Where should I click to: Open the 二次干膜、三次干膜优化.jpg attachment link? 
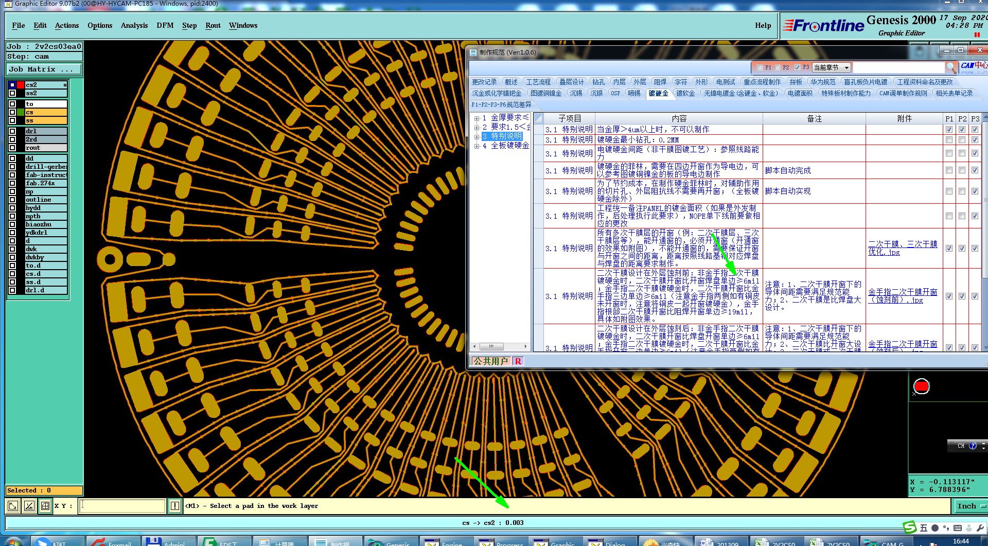click(x=903, y=248)
